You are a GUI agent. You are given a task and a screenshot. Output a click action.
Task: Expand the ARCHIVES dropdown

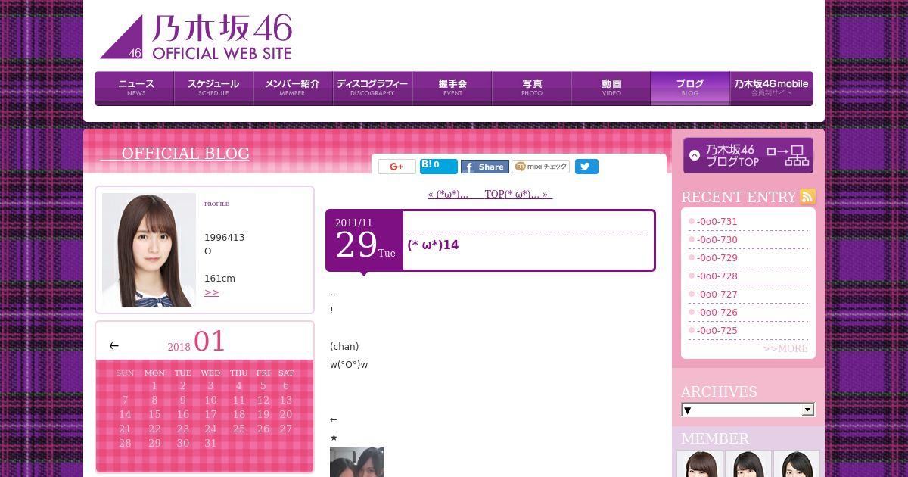point(748,410)
